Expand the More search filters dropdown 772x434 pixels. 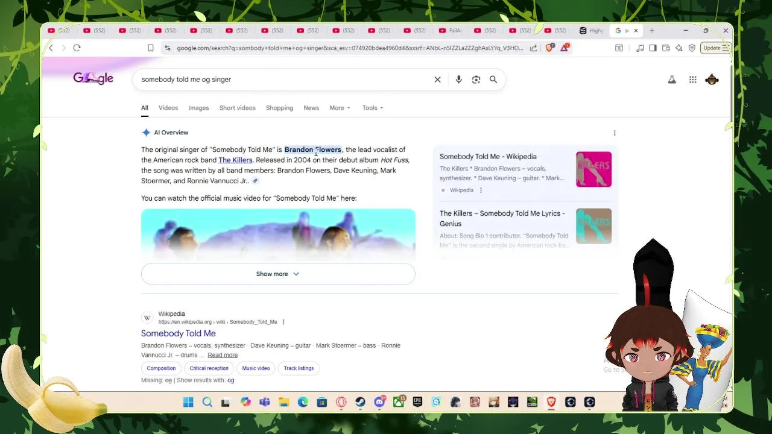(340, 108)
